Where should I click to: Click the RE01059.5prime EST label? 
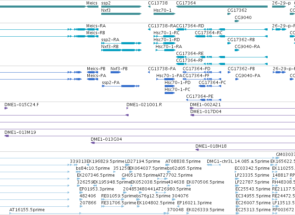click(119, 196)
